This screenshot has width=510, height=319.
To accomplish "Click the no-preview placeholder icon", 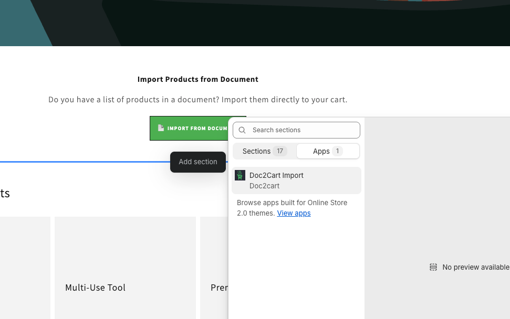I will pos(433,267).
